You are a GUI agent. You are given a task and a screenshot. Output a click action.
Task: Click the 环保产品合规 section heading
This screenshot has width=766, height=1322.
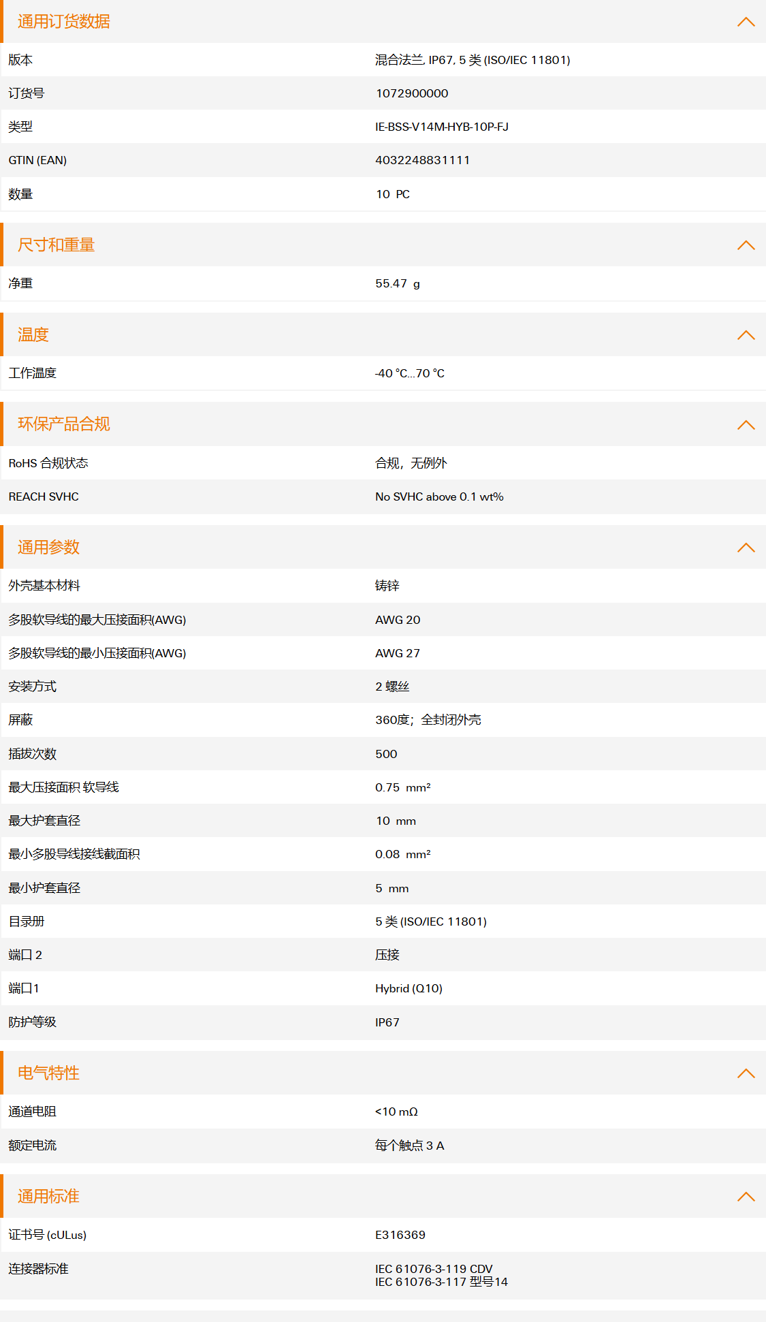click(64, 424)
